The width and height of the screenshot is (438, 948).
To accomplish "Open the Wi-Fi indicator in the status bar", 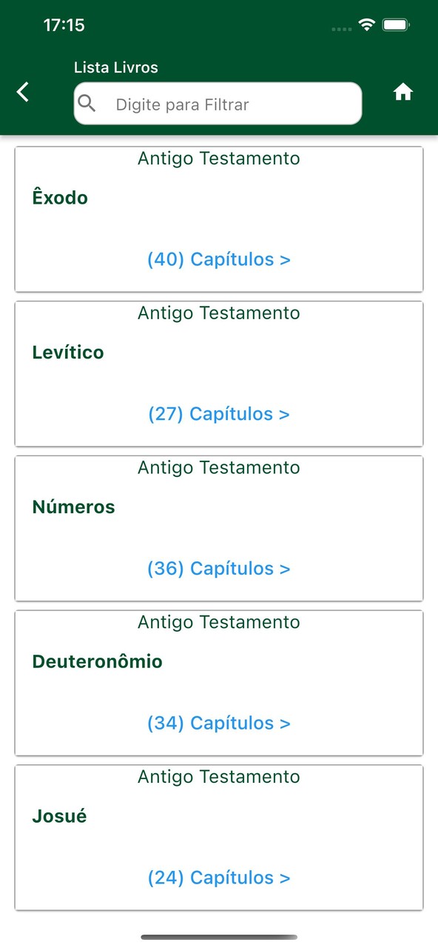I will [368, 24].
